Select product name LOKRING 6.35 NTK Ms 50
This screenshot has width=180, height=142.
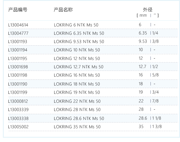pyautogui.click(x=79, y=33)
